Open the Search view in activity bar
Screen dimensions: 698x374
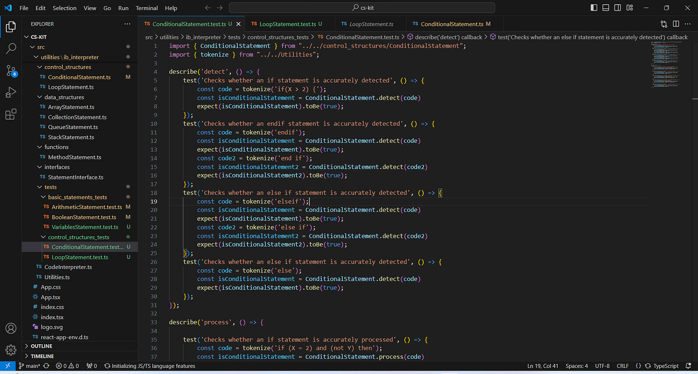tap(11, 48)
